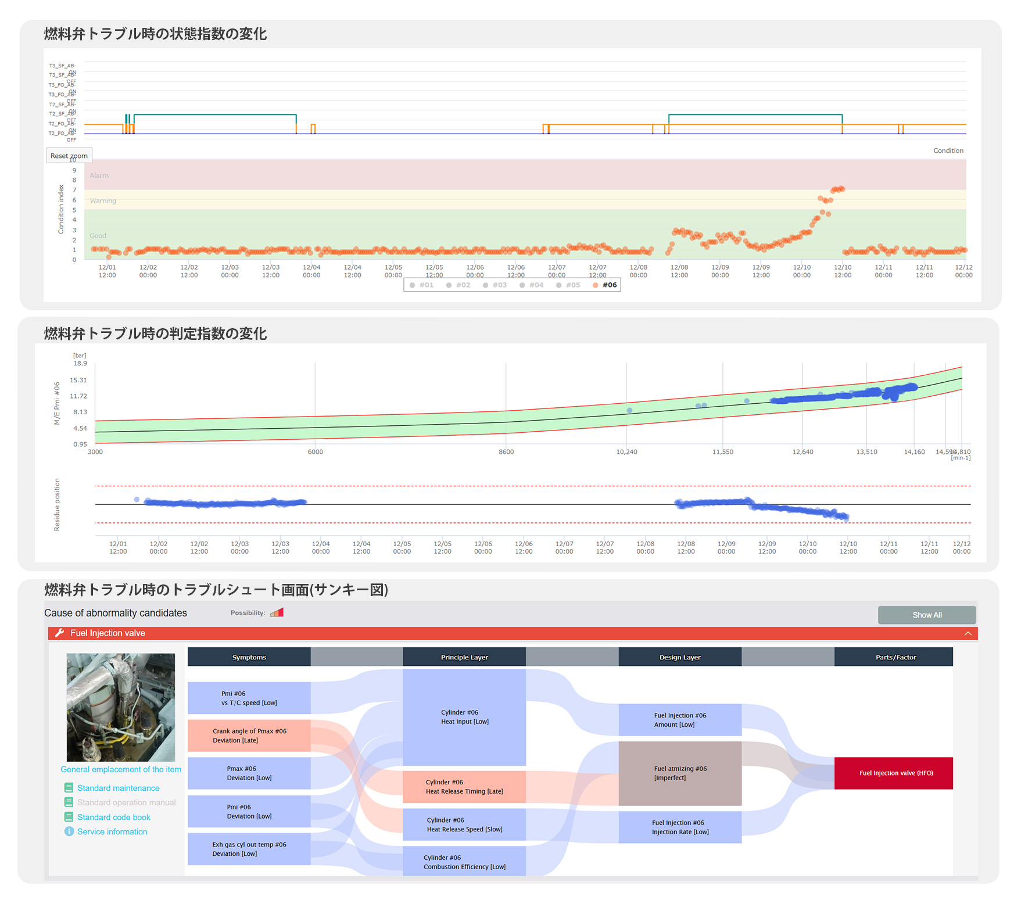The height and width of the screenshot is (904, 1014).
Task: Collapse the Fuel Injection valve panel chevron
Action: 968,633
